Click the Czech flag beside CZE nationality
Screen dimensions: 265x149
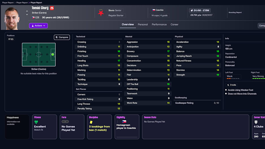click(33, 17)
